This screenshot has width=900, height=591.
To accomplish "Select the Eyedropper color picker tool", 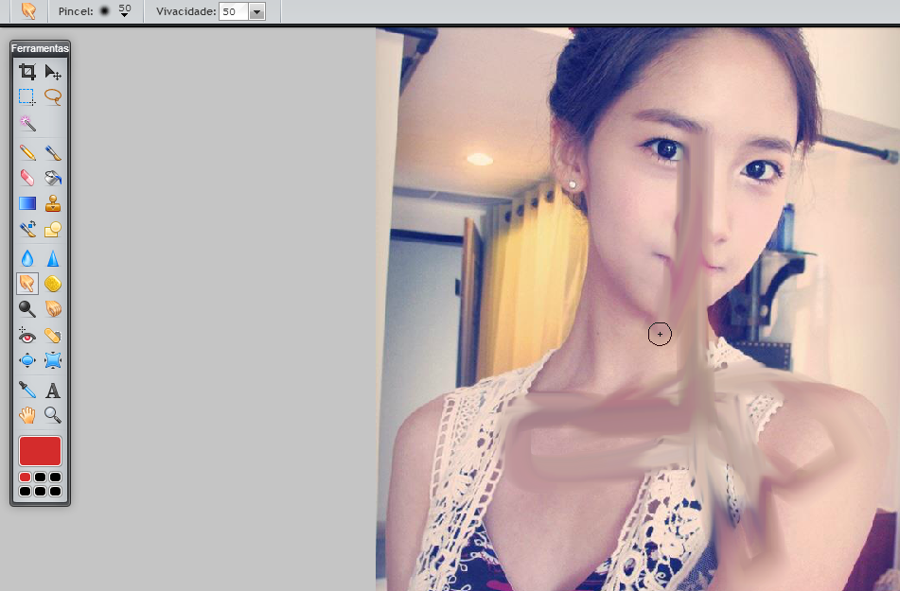I will [x=27, y=388].
